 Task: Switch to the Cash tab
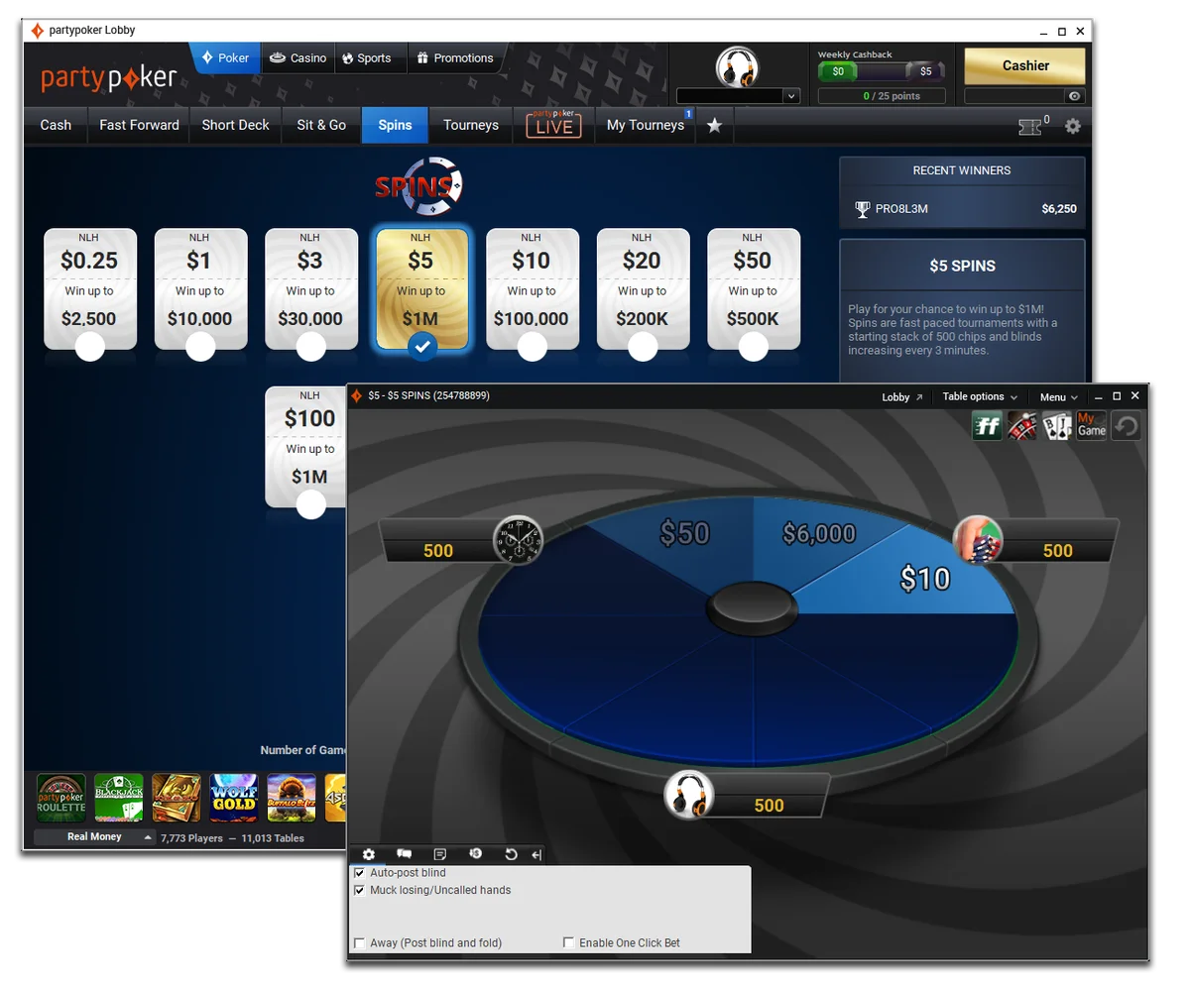56,126
